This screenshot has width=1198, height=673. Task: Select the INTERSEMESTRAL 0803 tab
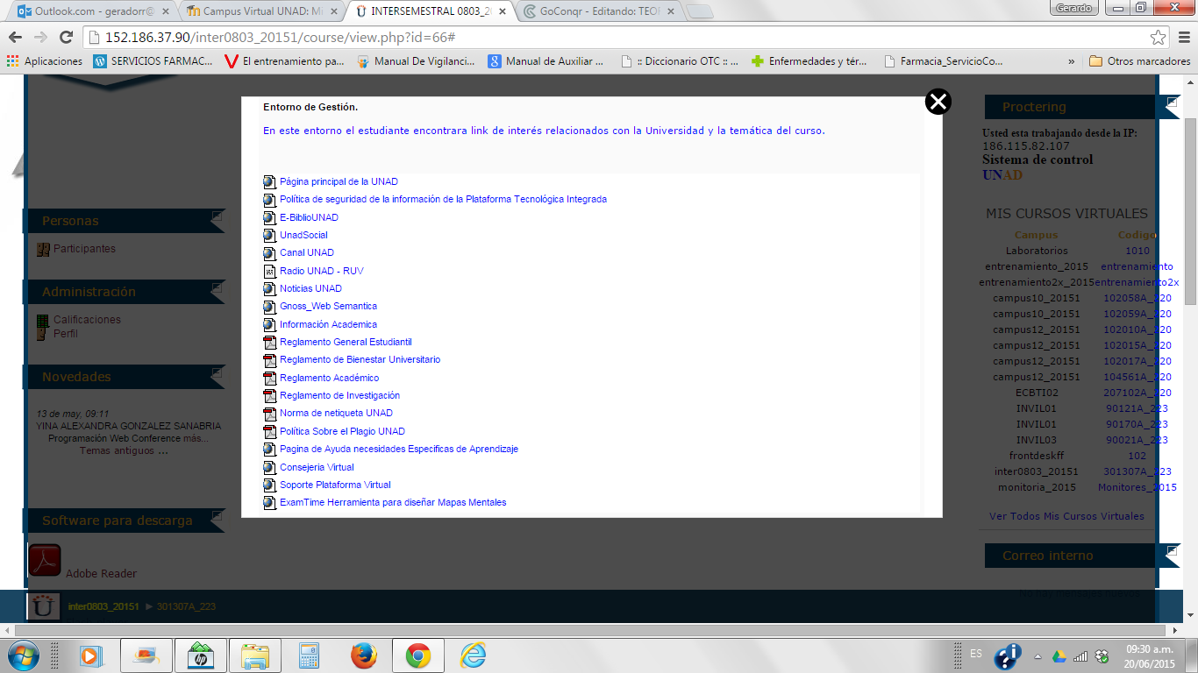431,11
